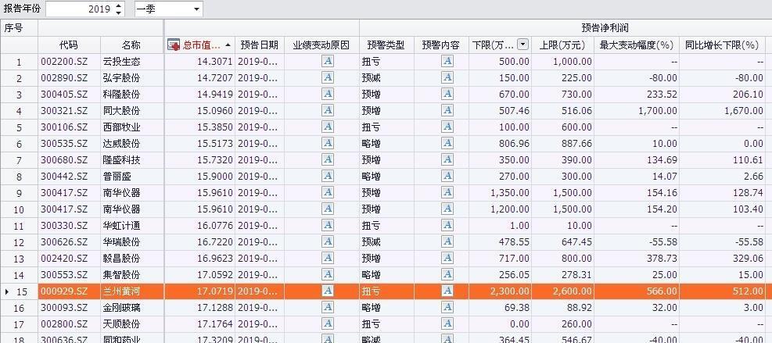The width and height of the screenshot is (772, 343).
Task: Open 预警内容 icon for 同大股份 row
Action: pos(447,111)
